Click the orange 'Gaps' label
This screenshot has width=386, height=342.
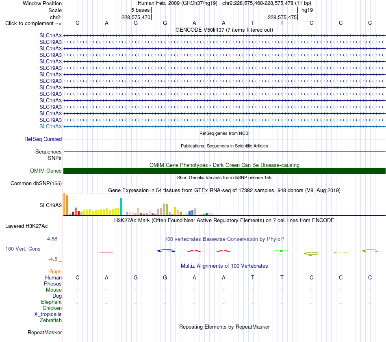[55, 271]
